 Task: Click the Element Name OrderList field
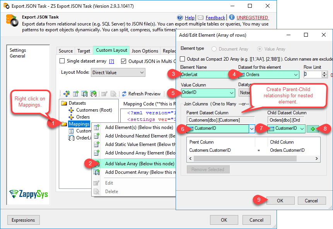tap(205, 75)
